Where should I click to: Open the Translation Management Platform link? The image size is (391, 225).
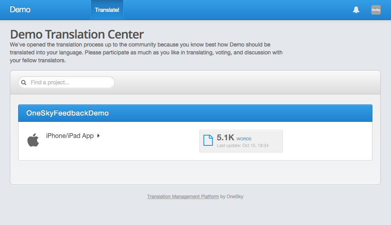pyautogui.click(x=183, y=197)
